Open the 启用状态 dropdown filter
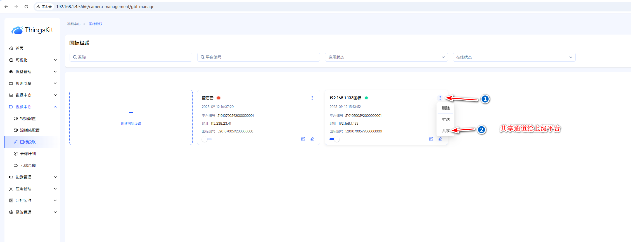 point(386,57)
